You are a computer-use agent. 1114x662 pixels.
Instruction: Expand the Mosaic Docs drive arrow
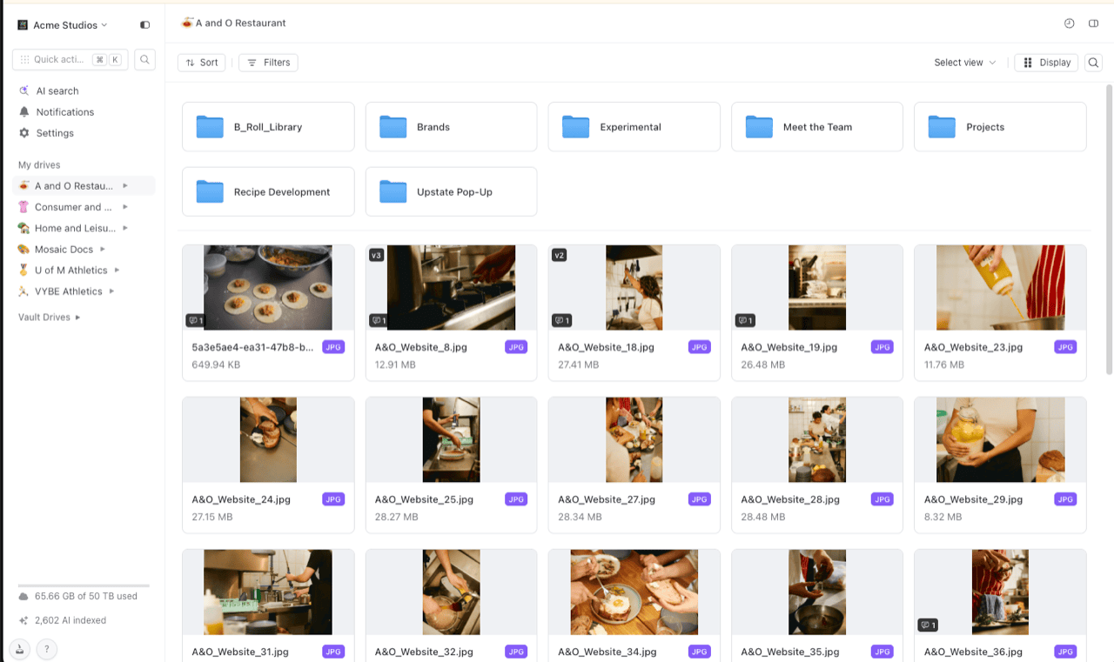103,250
